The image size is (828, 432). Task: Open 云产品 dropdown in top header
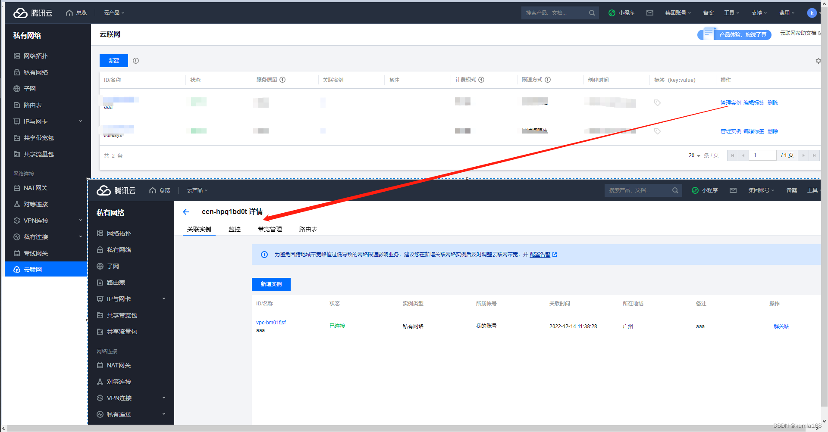[114, 13]
